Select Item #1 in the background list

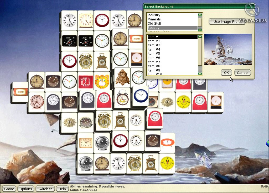(172, 37)
